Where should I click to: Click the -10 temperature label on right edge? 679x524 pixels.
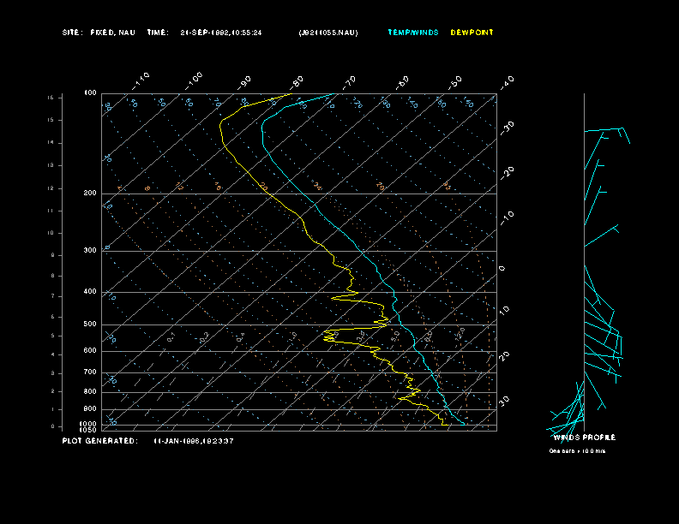point(507,218)
